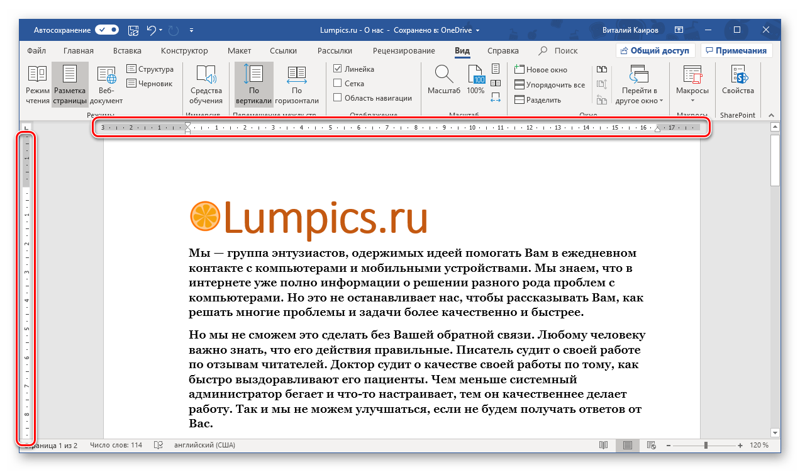
Task: Choose One Page zoom icon
Action: coord(496,69)
